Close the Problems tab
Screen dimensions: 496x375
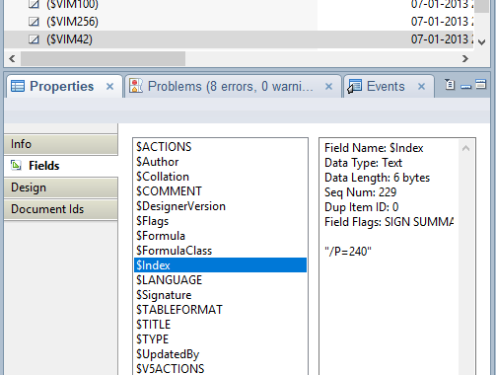click(x=328, y=87)
